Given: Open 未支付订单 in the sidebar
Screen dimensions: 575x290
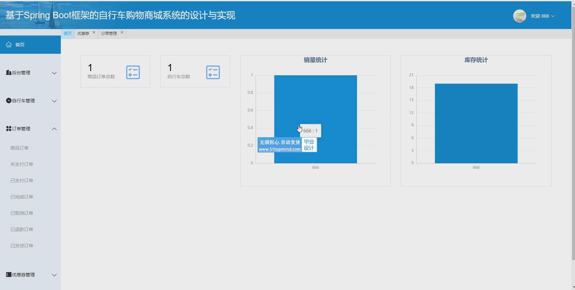Looking at the screenshot, I should 22,164.
